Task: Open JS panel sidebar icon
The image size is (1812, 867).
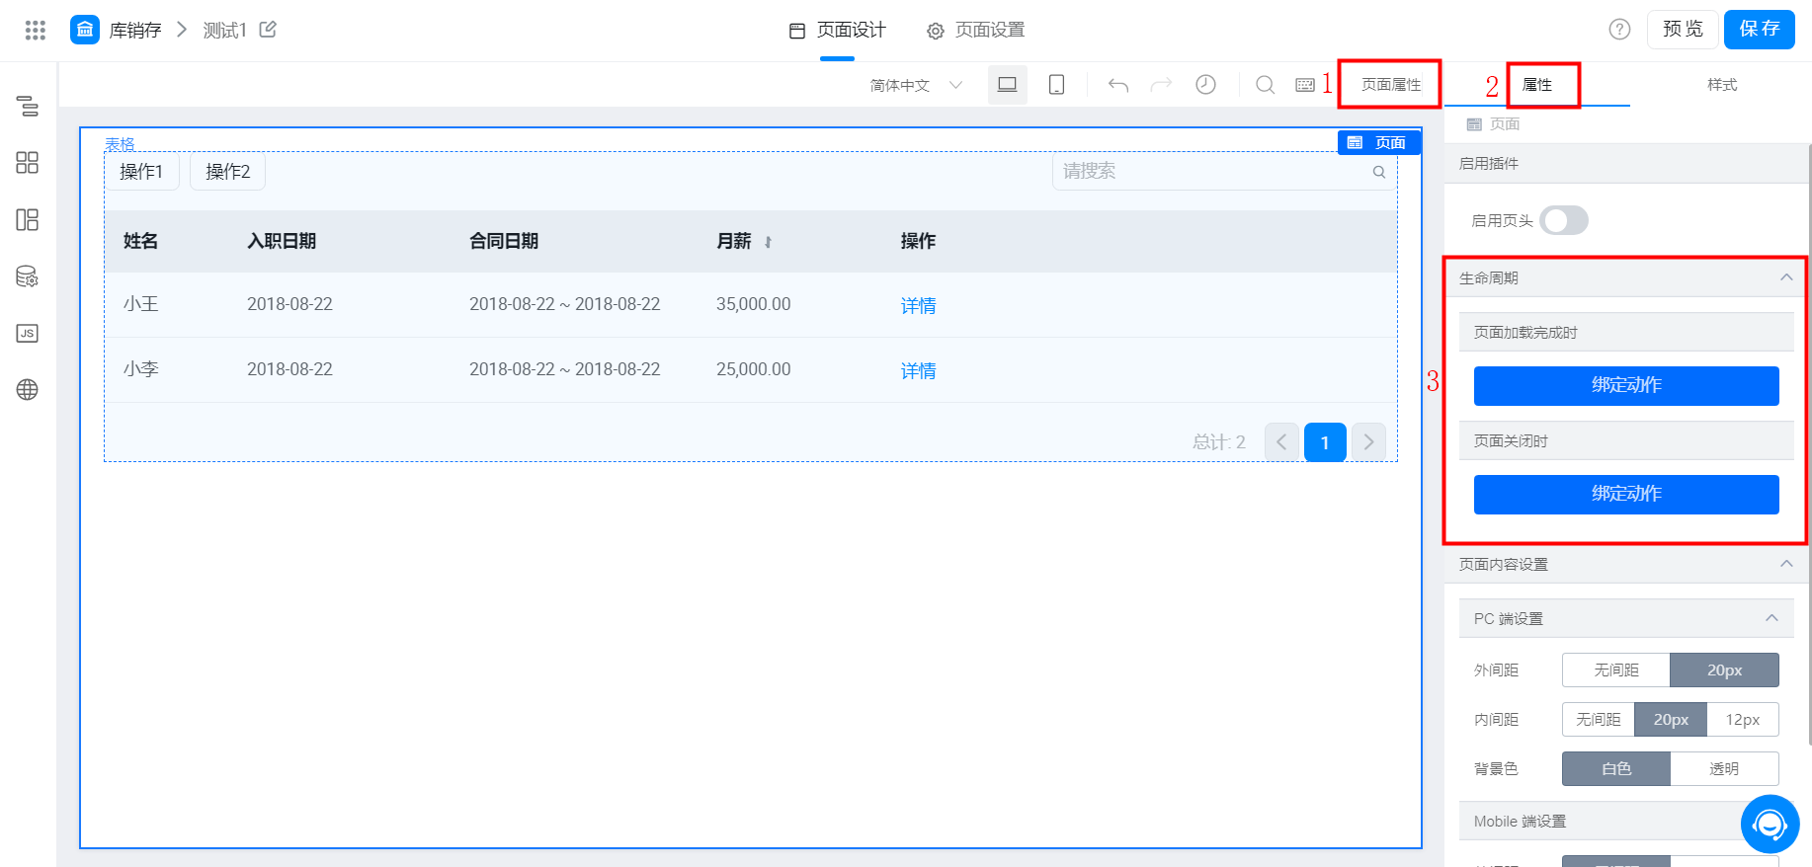Action: (x=28, y=333)
